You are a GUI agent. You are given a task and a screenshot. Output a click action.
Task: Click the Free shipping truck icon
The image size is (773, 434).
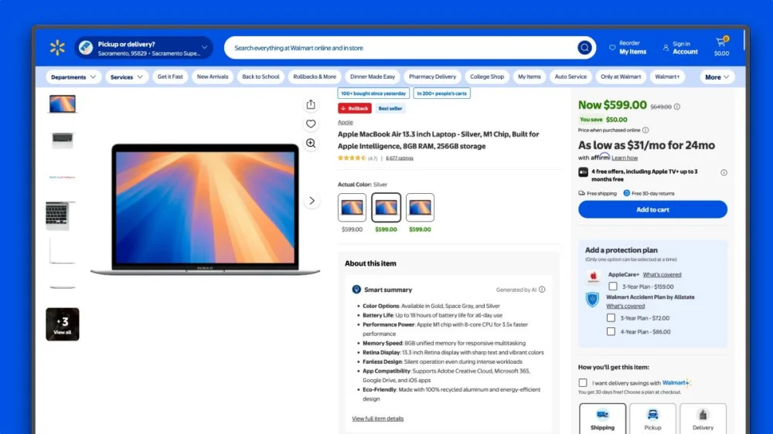[x=582, y=193]
